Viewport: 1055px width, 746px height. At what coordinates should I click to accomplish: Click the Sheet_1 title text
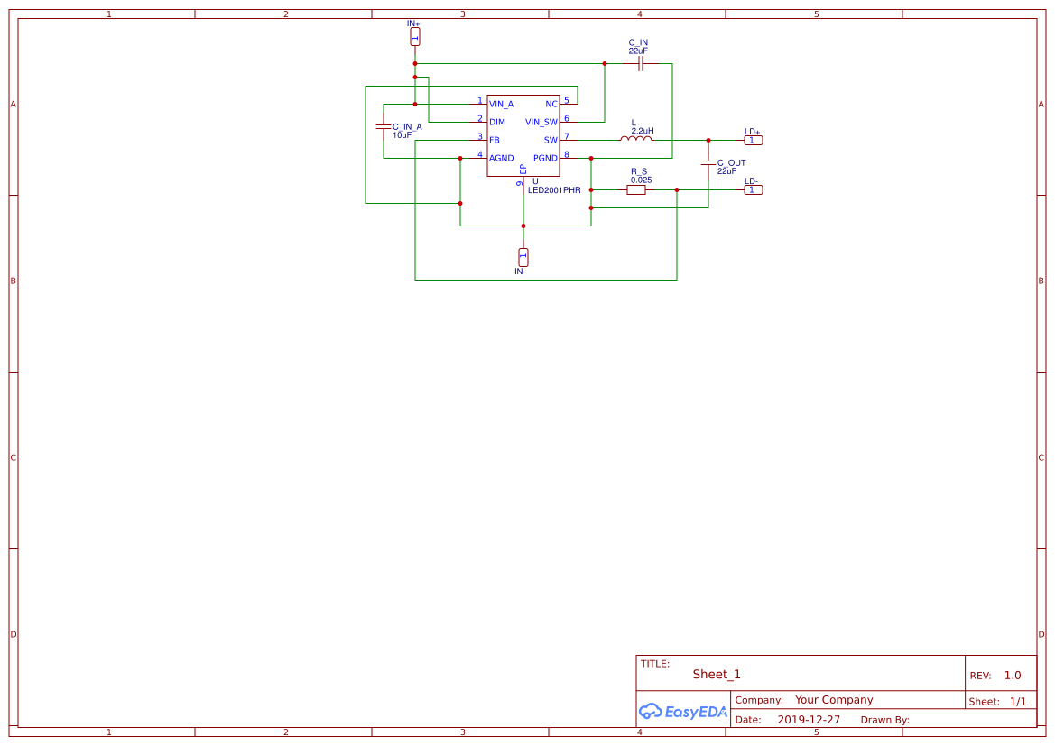pos(716,674)
